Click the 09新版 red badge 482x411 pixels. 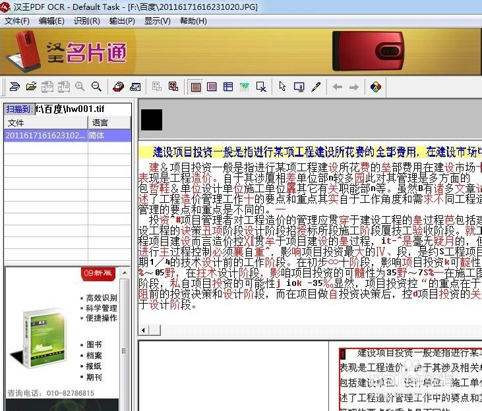pyautogui.click(x=98, y=273)
